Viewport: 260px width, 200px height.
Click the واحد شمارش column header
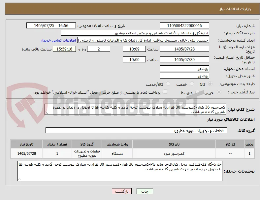coord(117,144)
